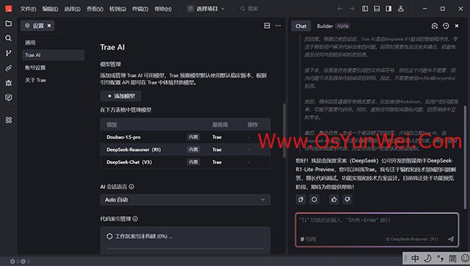Close the AI chat panel

point(457,26)
